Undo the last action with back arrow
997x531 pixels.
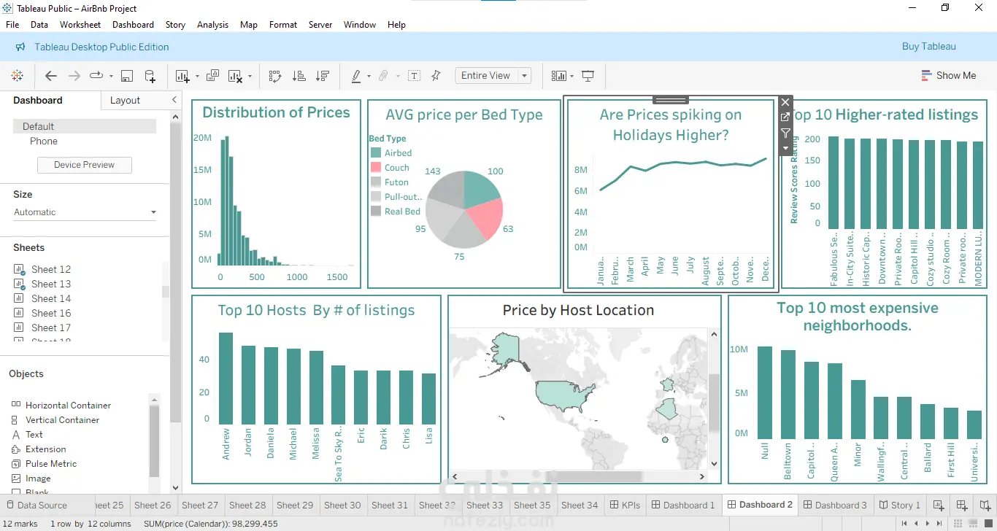[x=50, y=76]
